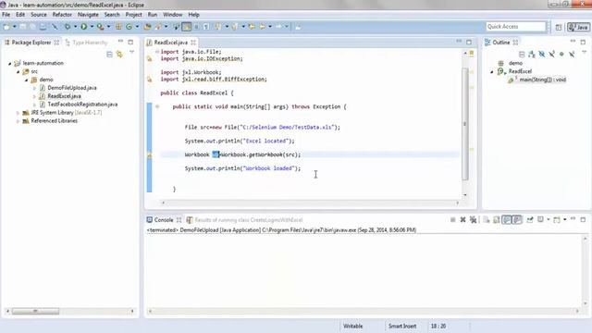The image size is (592, 333).
Task: Toggle Hide Local Types in Outline toolbar
Action: point(572,55)
